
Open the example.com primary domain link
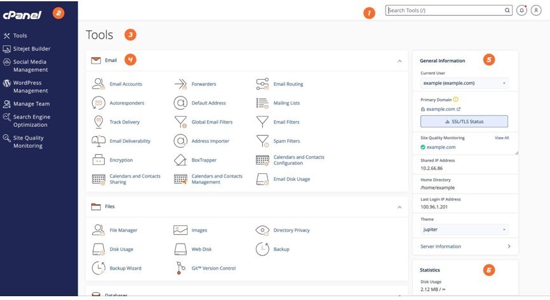[441, 109]
